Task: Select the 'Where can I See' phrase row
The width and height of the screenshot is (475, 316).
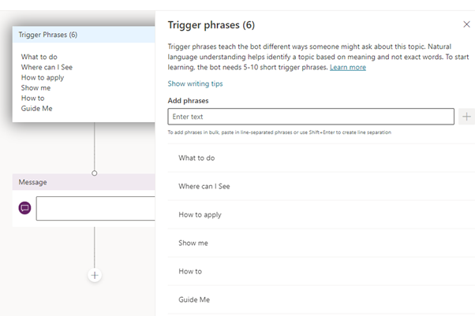Action: [x=321, y=186]
